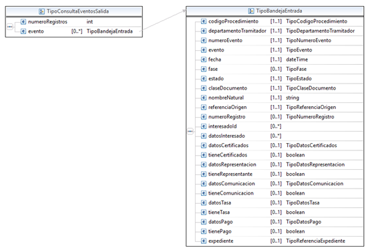
Task: Click the tieneCertificados element icon
Action: (x=204, y=155)
